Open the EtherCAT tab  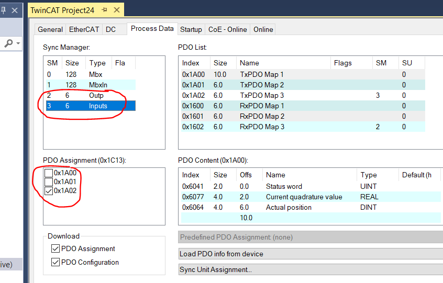click(84, 29)
